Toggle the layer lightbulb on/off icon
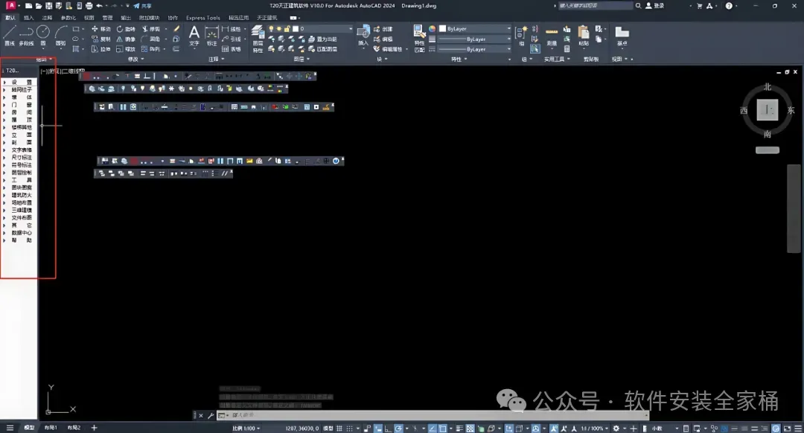The width and height of the screenshot is (804, 433). pyautogui.click(x=271, y=29)
